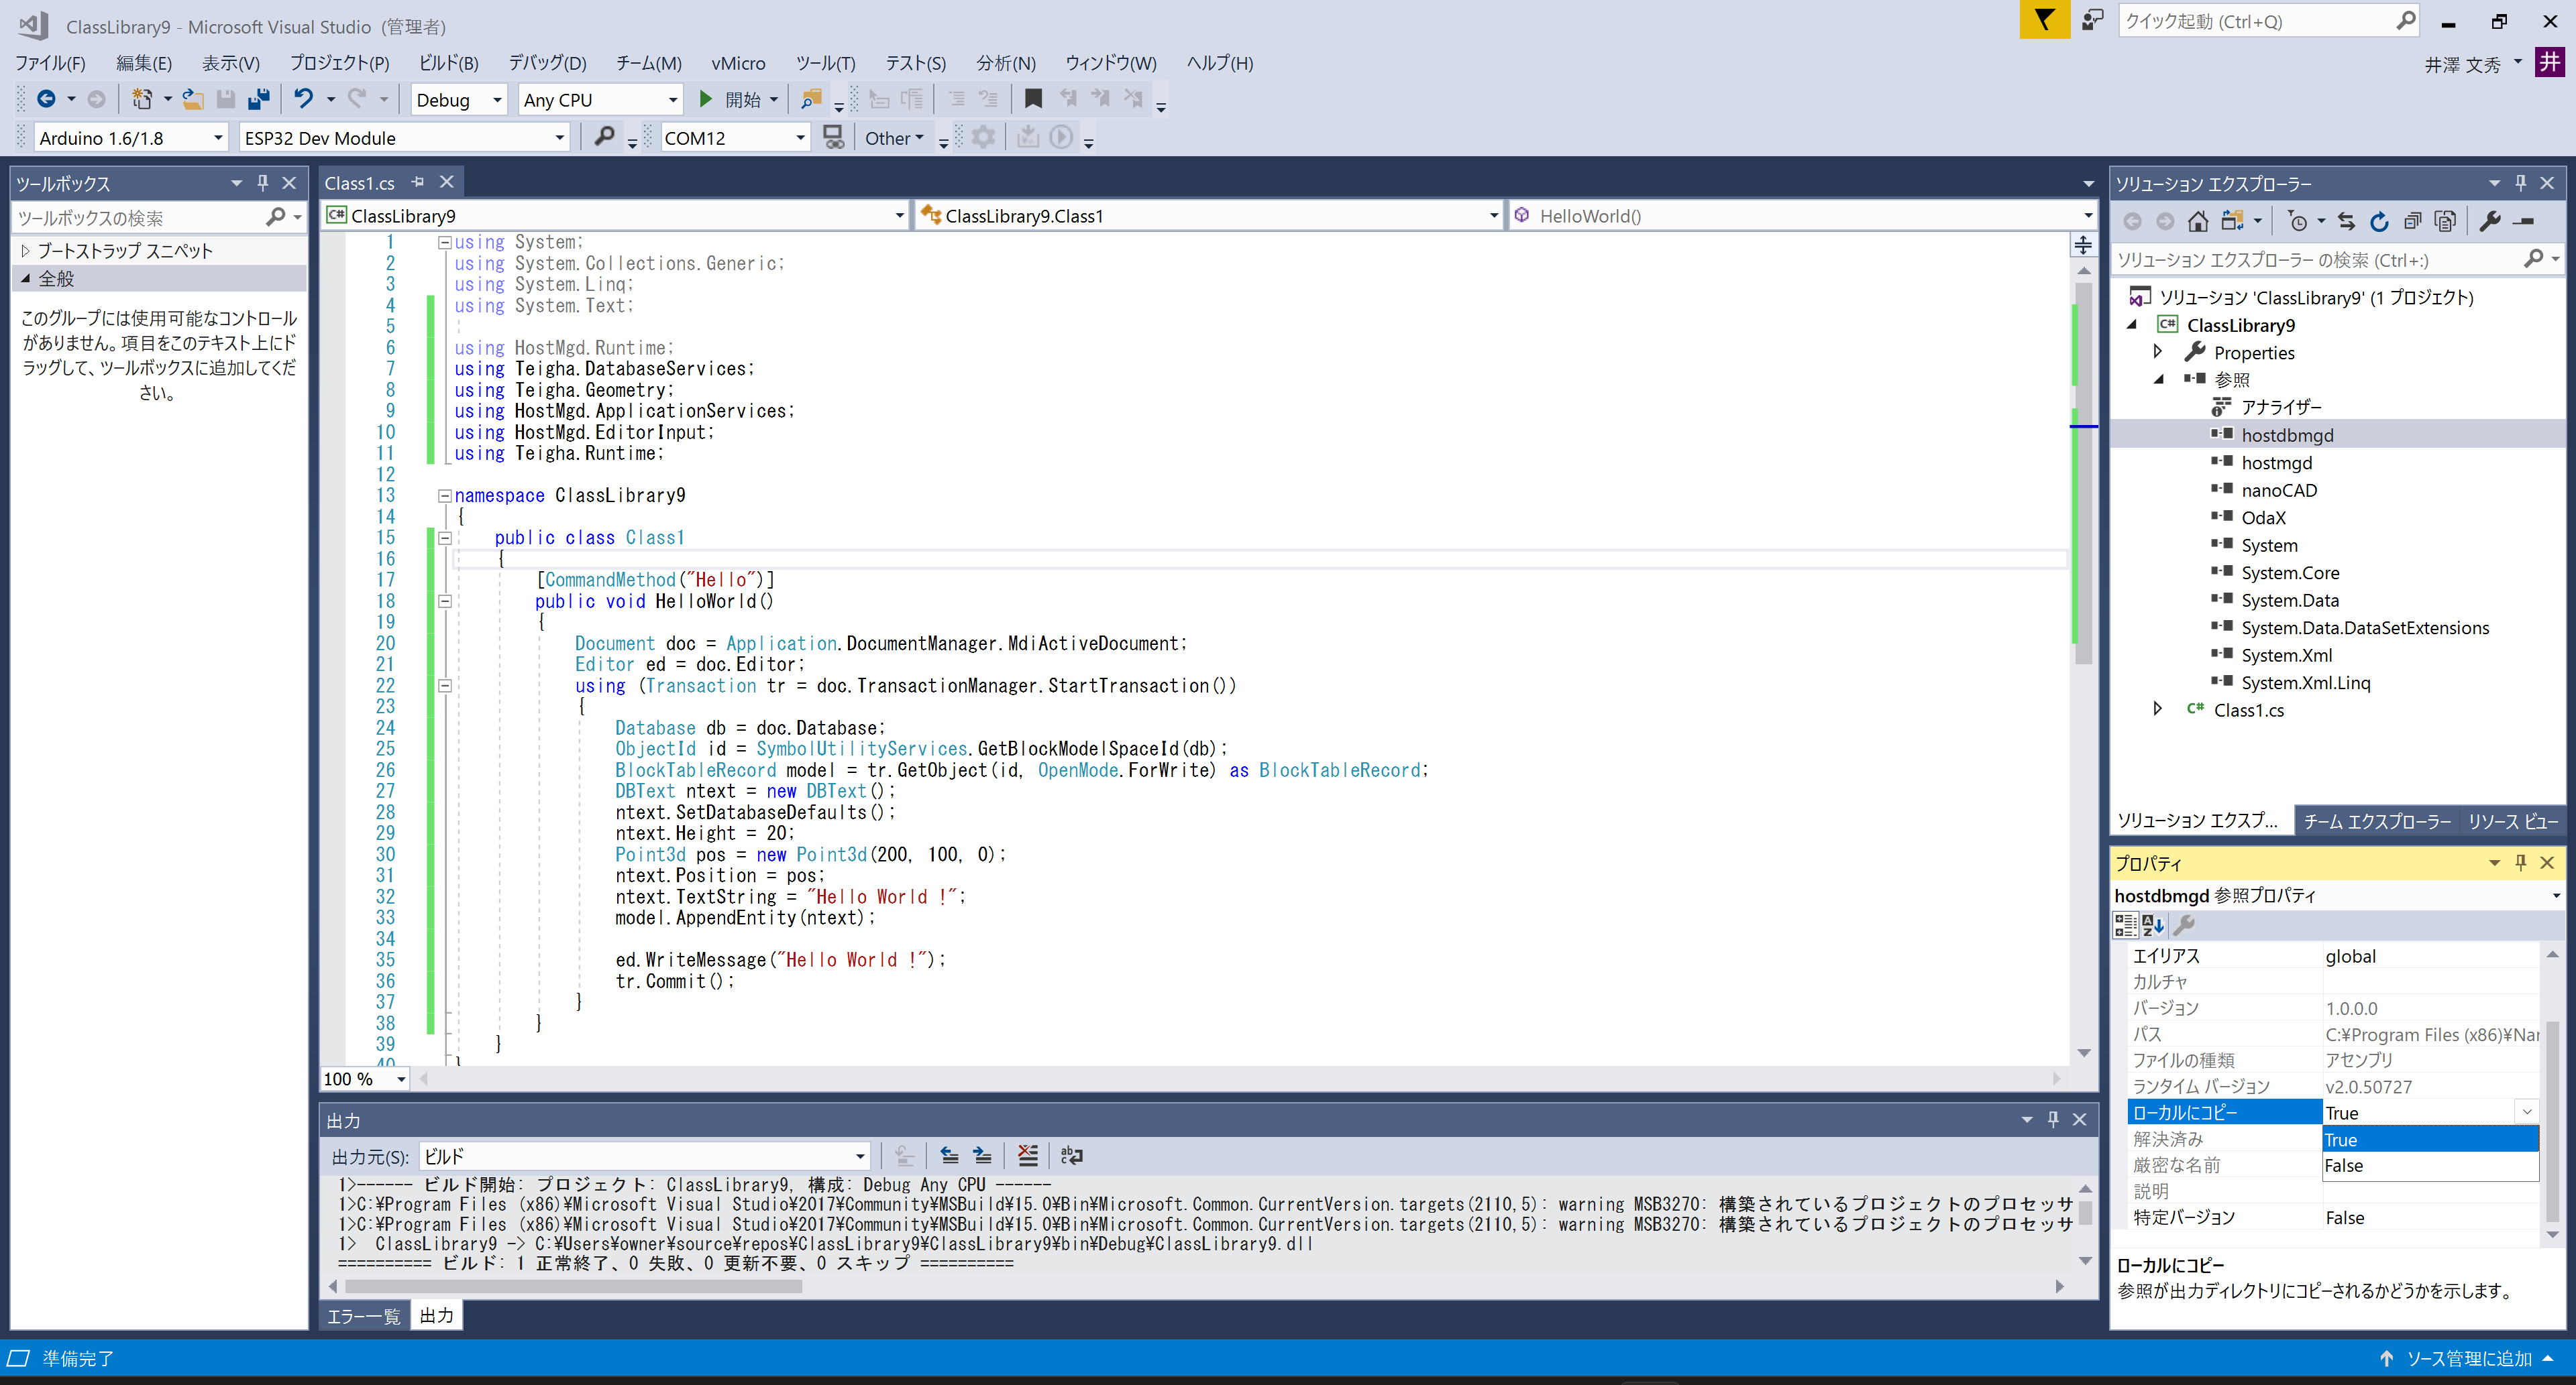Select hostmgd reference in Solution Explorer
Image resolution: width=2576 pixels, height=1385 pixels.
(2276, 463)
